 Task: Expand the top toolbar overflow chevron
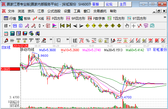click(165, 17)
